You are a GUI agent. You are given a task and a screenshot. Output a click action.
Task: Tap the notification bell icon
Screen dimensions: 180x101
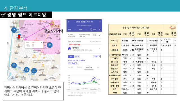(100, 29)
